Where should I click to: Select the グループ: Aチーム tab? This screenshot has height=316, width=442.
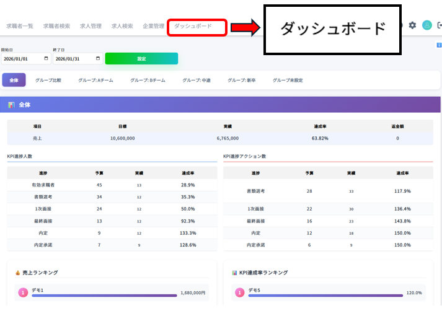(x=95, y=80)
